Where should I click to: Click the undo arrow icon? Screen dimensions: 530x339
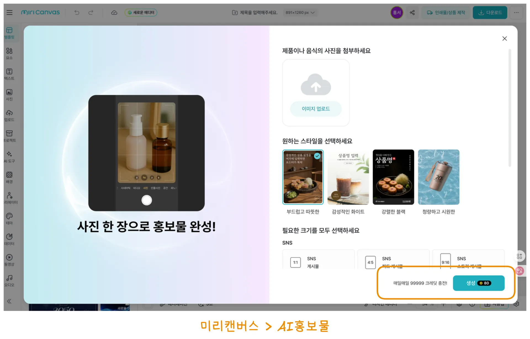tap(77, 12)
